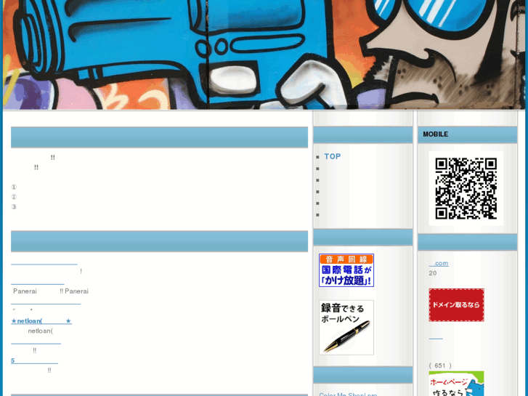
Task: Click the graffiti header banner image
Action: tap(264, 54)
